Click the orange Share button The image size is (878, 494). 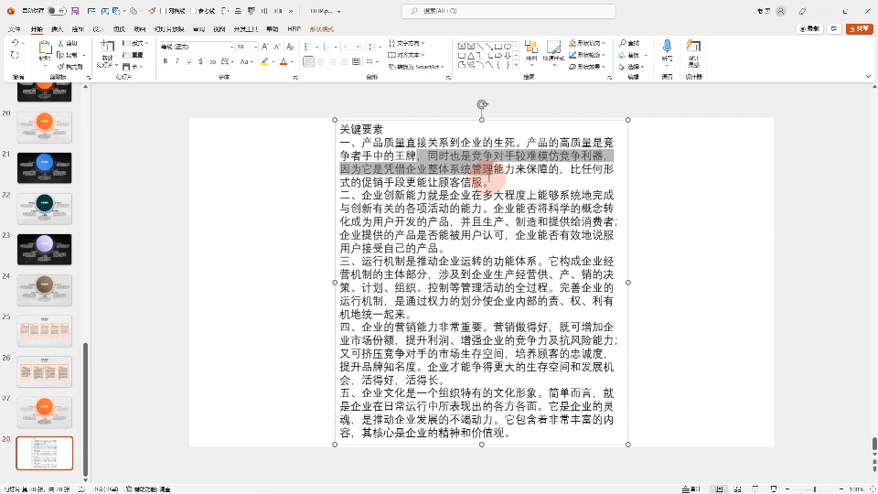pos(860,28)
